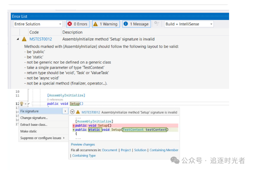
Task: Fix all occurrences in Document
Action: pyautogui.click(x=110, y=150)
